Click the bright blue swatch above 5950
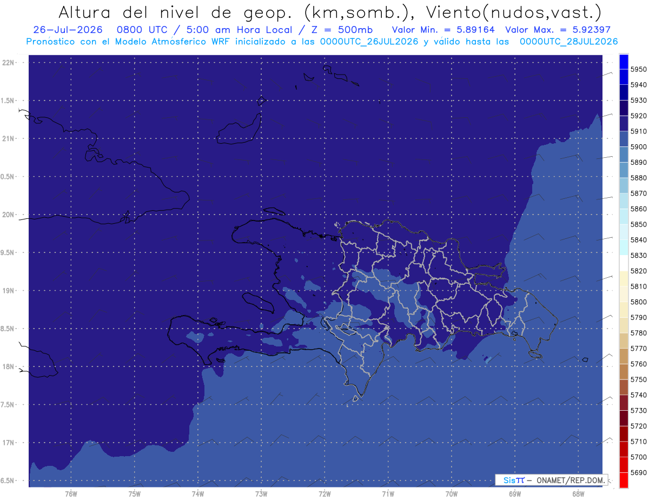The width and height of the screenshot is (649, 501). point(624,62)
